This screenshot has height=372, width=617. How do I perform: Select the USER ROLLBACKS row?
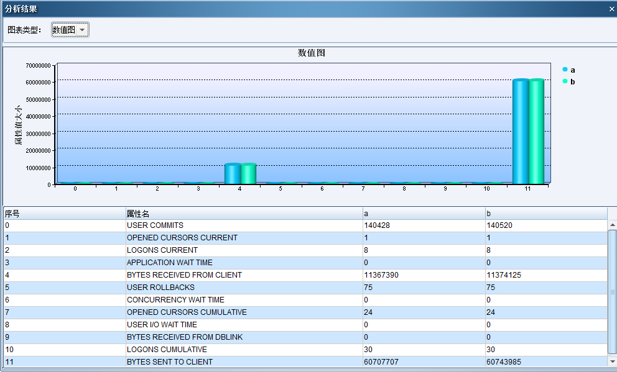click(244, 288)
